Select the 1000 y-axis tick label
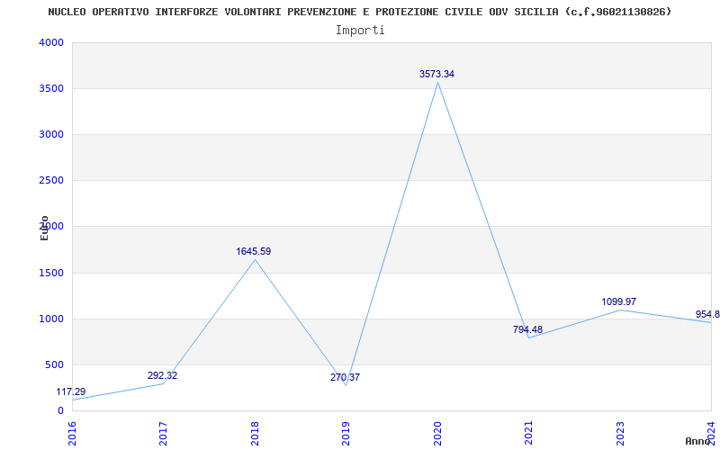Viewport: 720px width, 450px height. click(51, 319)
